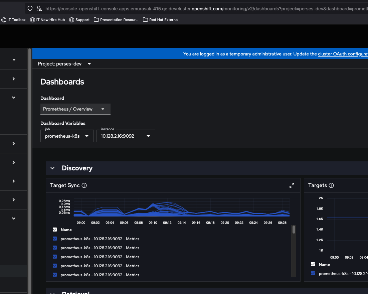Click the info icon next to Targets
The height and width of the screenshot is (294, 368).
(331, 185)
